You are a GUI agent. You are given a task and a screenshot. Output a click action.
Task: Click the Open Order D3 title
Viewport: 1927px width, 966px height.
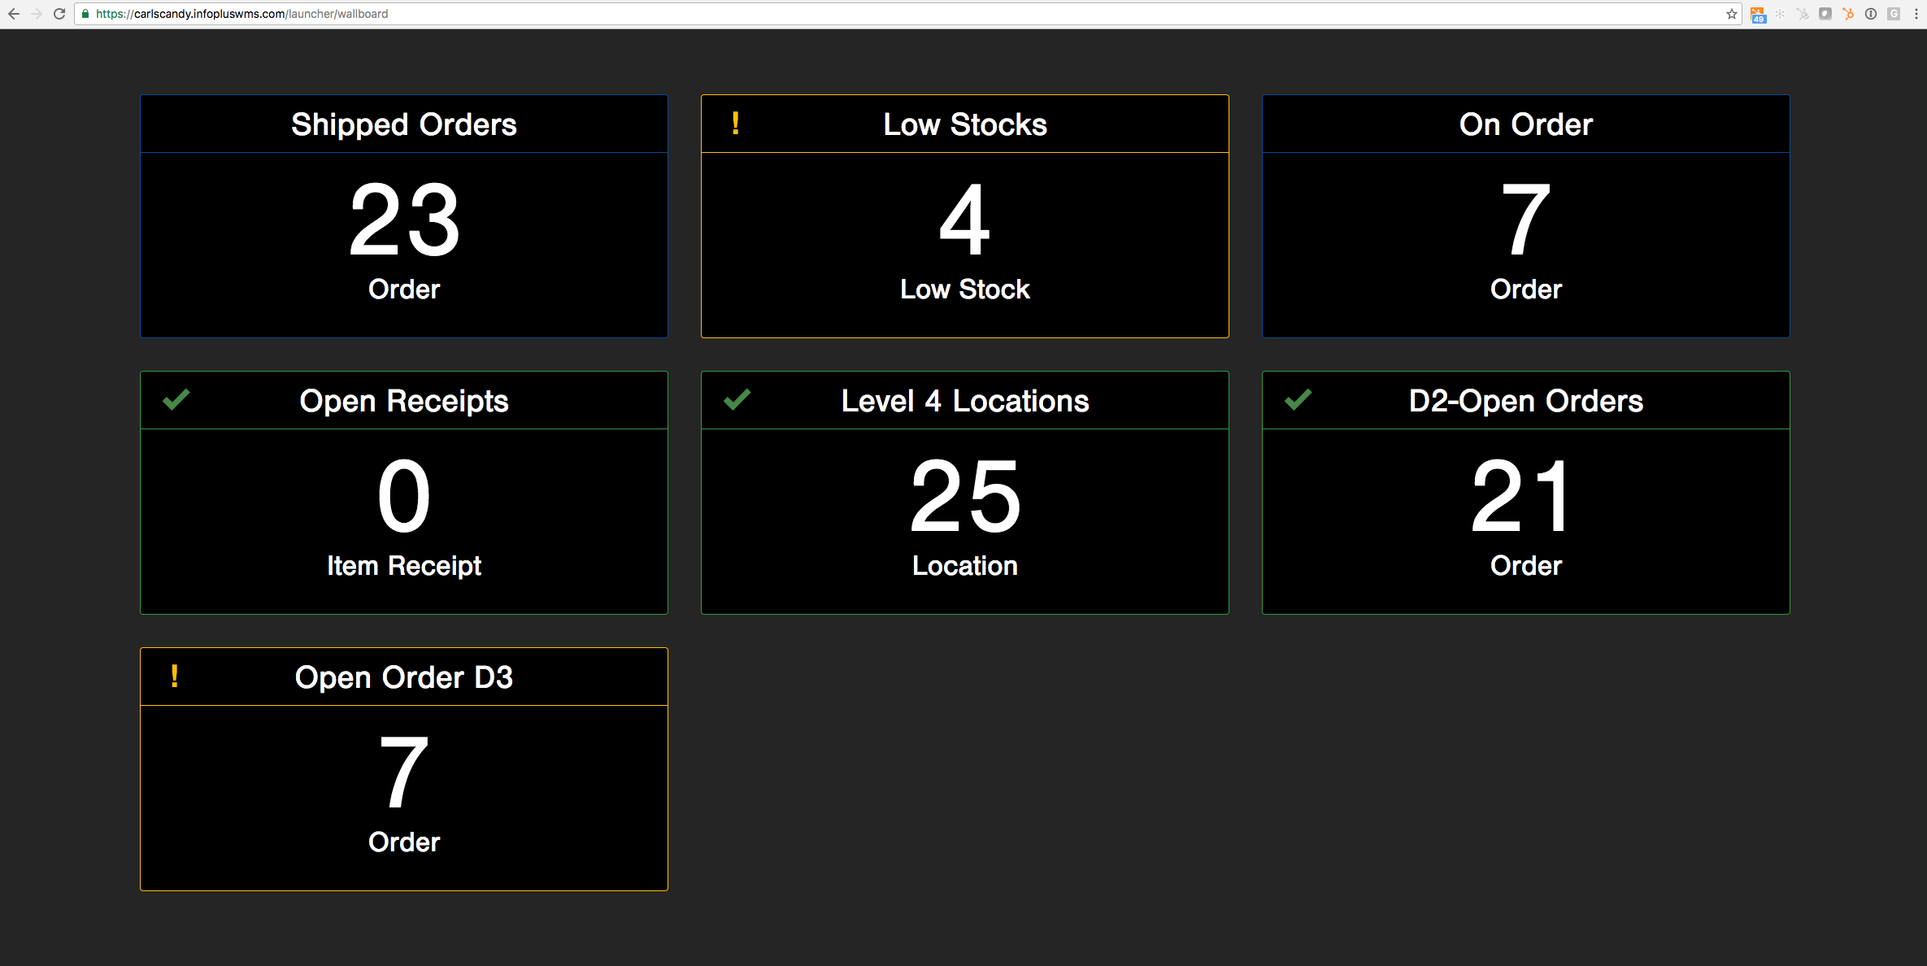click(x=403, y=677)
